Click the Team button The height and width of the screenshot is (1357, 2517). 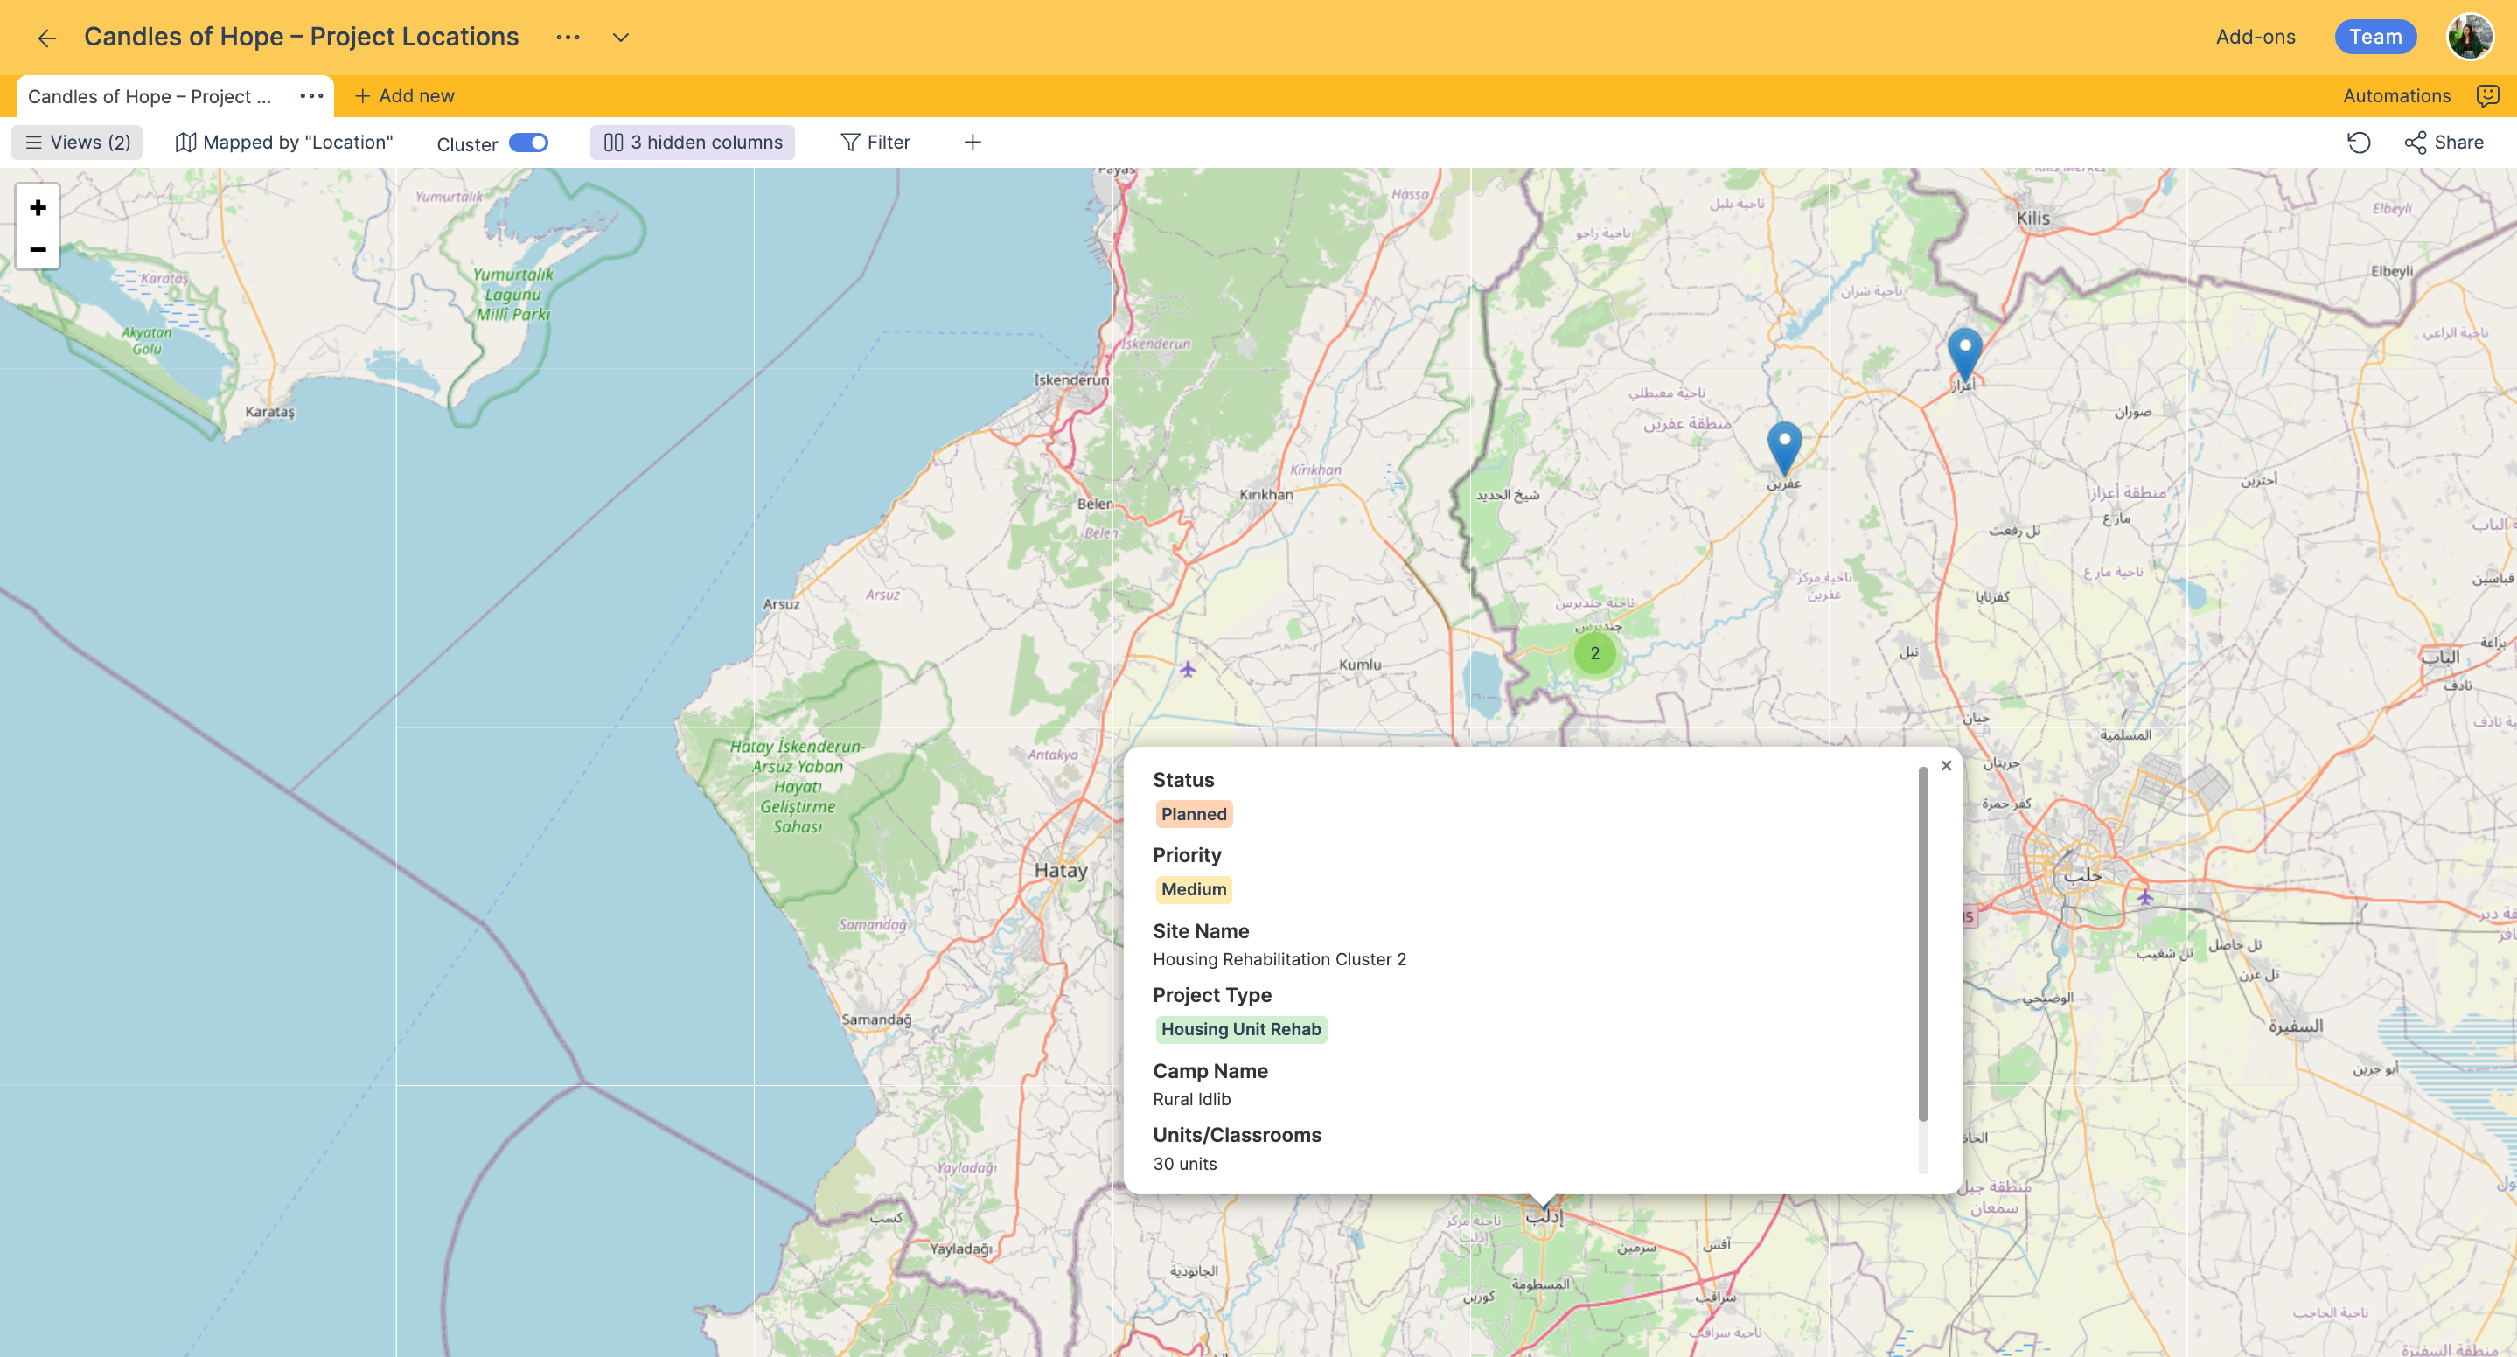2375,36
